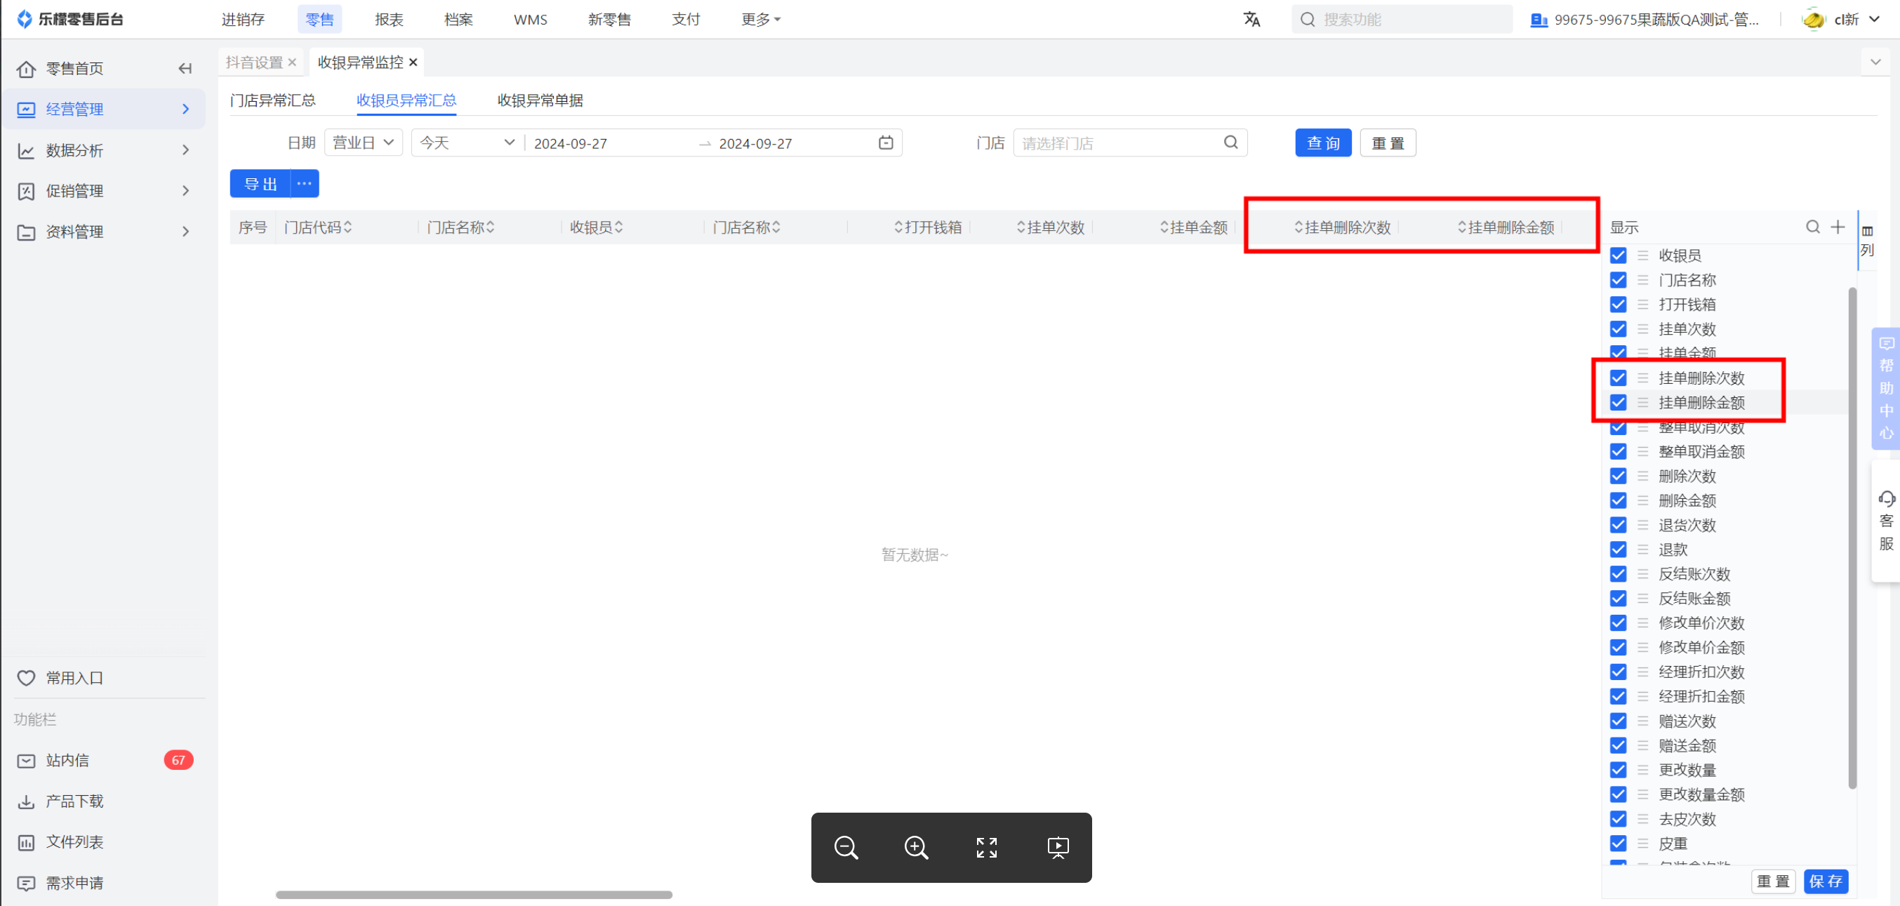Open the 新零售 top menu

(609, 19)
